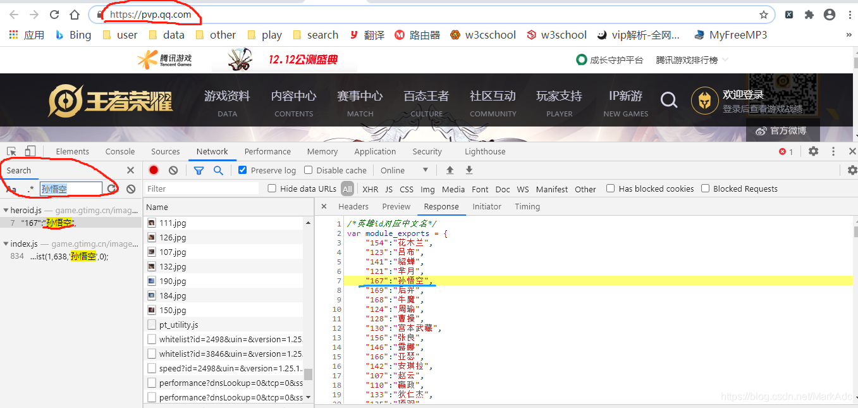The image size is (858, 408).
Task: Open w3cschool bookmark
Action: [483, 35]
